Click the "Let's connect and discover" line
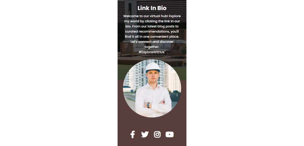304x146 pixels. (152, 41)
